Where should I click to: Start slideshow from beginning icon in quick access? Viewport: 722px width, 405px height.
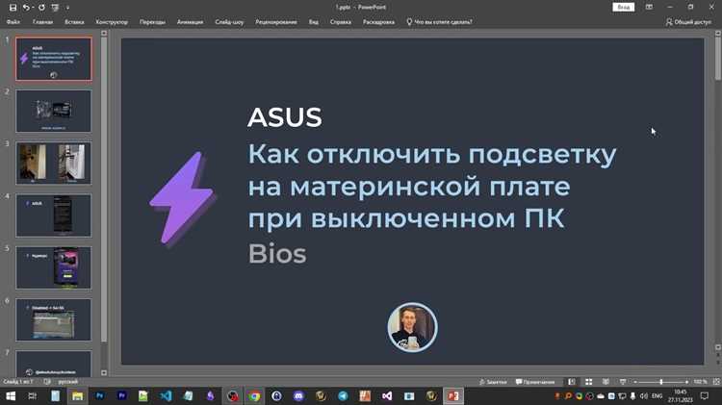pos(55,8)
